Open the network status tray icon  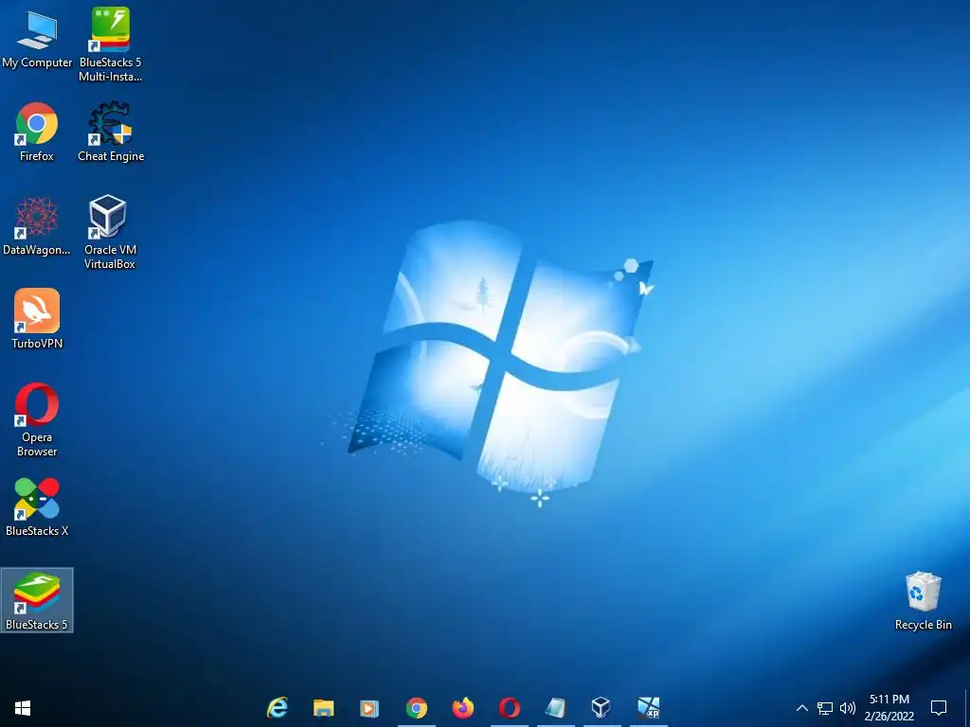[x=825, y=708]
